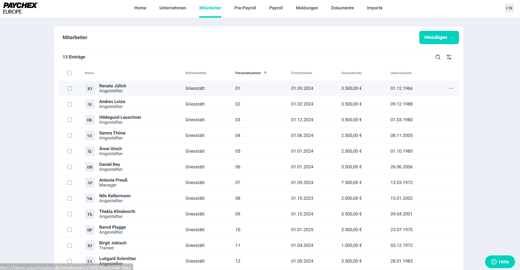
Task: Toggle the select-all checkbox in table header
Action: tap(69, 73)
